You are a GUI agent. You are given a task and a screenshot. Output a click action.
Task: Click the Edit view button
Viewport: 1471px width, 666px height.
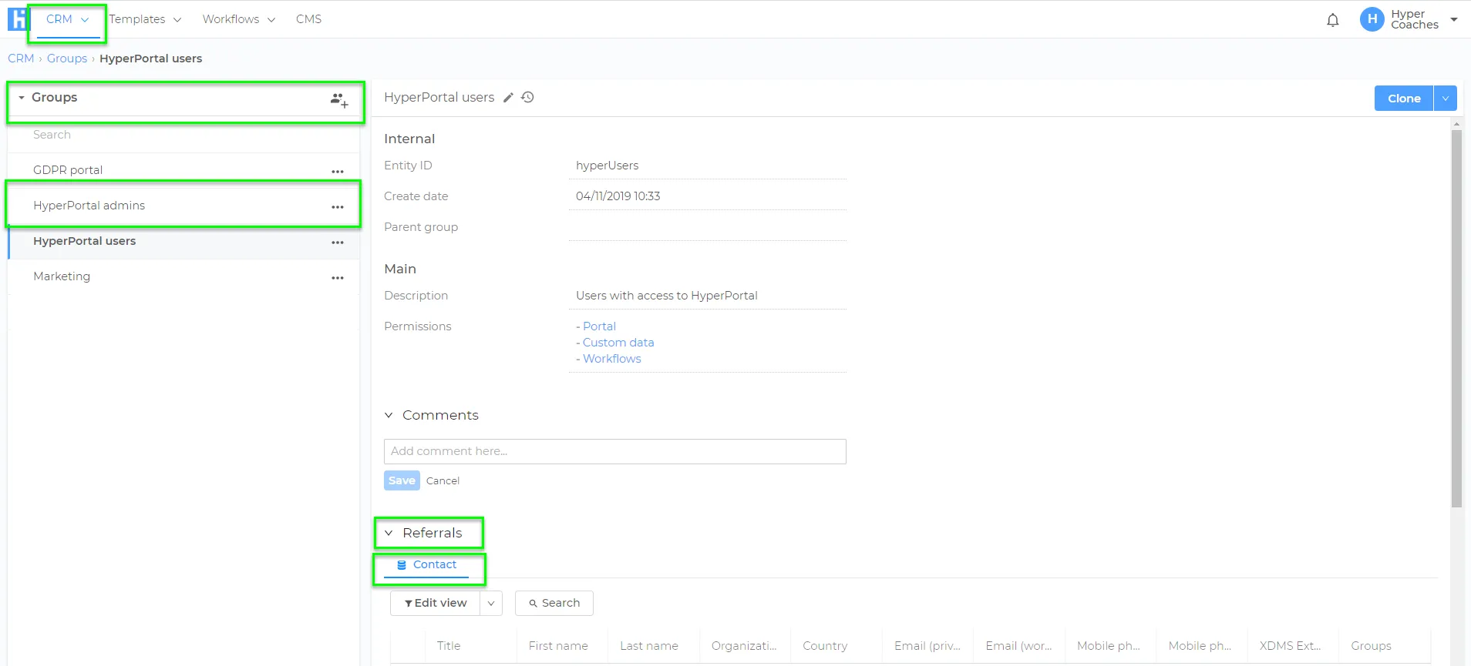[436, 604]
